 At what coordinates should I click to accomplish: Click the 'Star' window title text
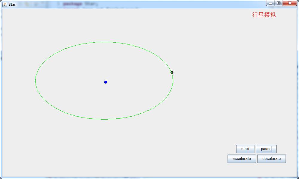tap(12, 4)
